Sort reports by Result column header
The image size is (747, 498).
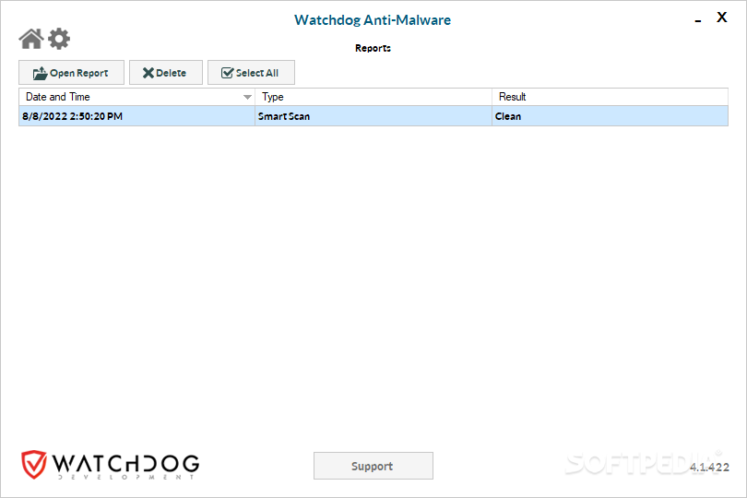(610, 97)
